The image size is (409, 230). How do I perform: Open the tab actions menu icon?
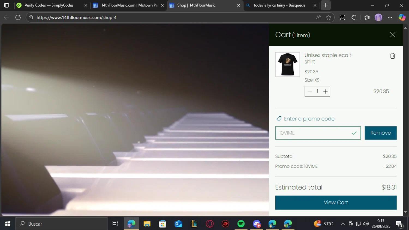point(7,5)
